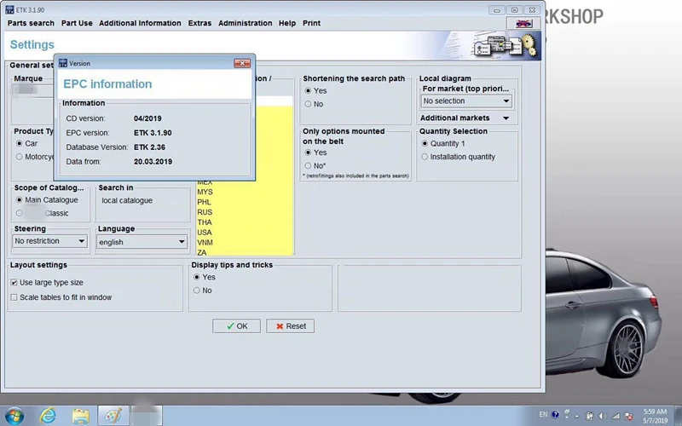The width and height of the screenshot is (682, 426).
Task: Select Yes for Display tips and tricks
Action: pyautogui.click(x=197, y=277)
